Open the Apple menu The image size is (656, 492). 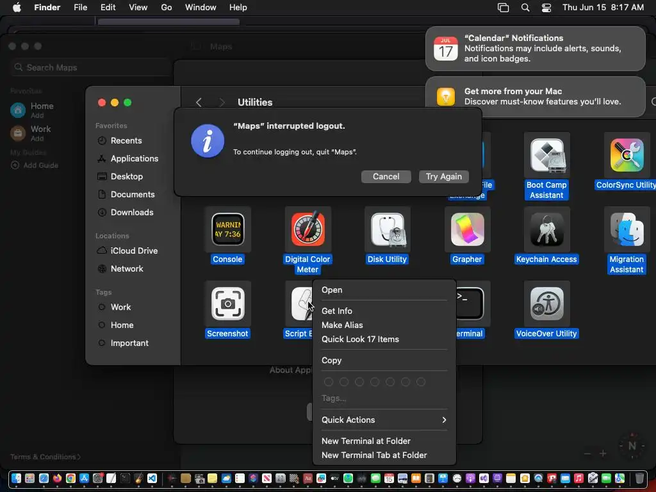pos(17,8)
